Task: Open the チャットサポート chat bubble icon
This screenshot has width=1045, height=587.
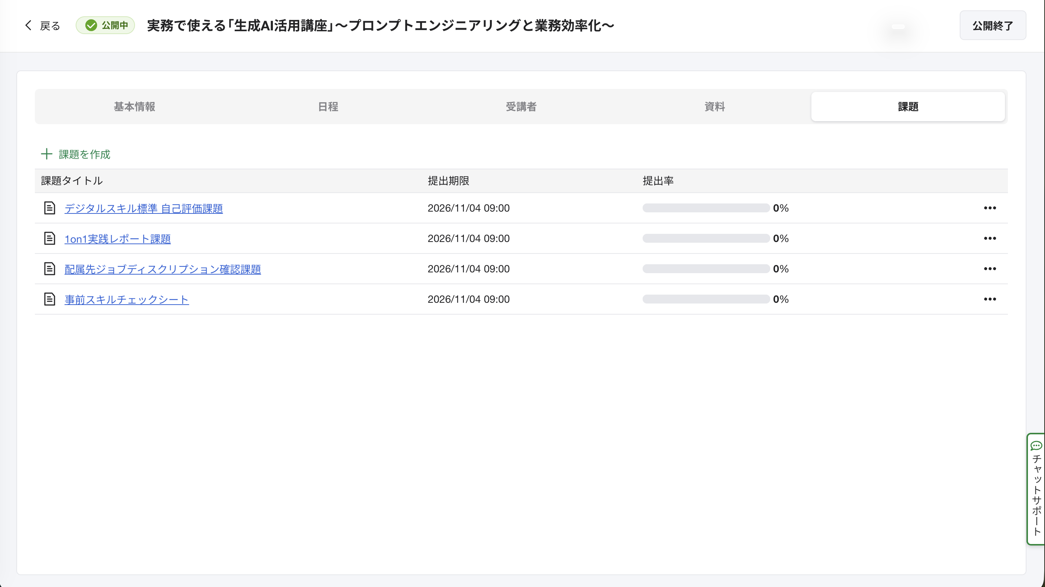Action: [x=1036, y=446]
